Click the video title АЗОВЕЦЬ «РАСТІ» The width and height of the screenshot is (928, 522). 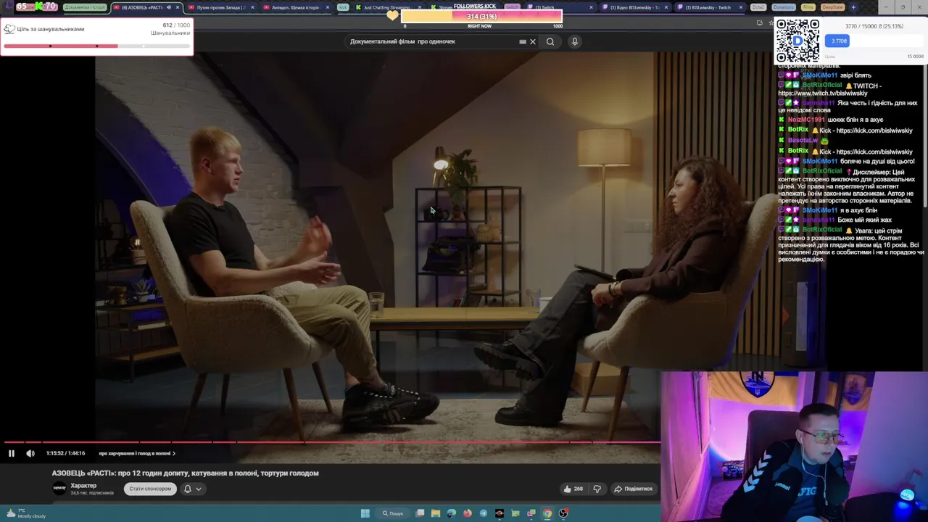pyautogui.click(x=185, y=473)
